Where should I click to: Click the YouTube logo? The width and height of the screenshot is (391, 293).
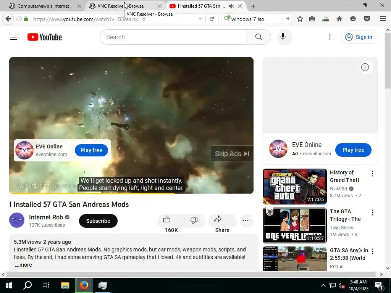(x=45, y=37)
